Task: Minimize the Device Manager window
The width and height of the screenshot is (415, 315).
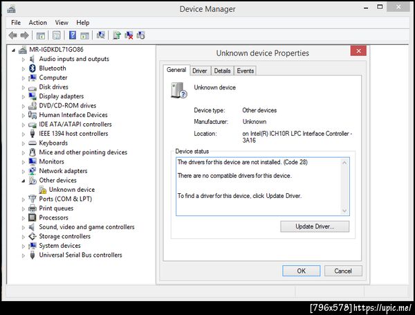Action: tap(366, 8)
